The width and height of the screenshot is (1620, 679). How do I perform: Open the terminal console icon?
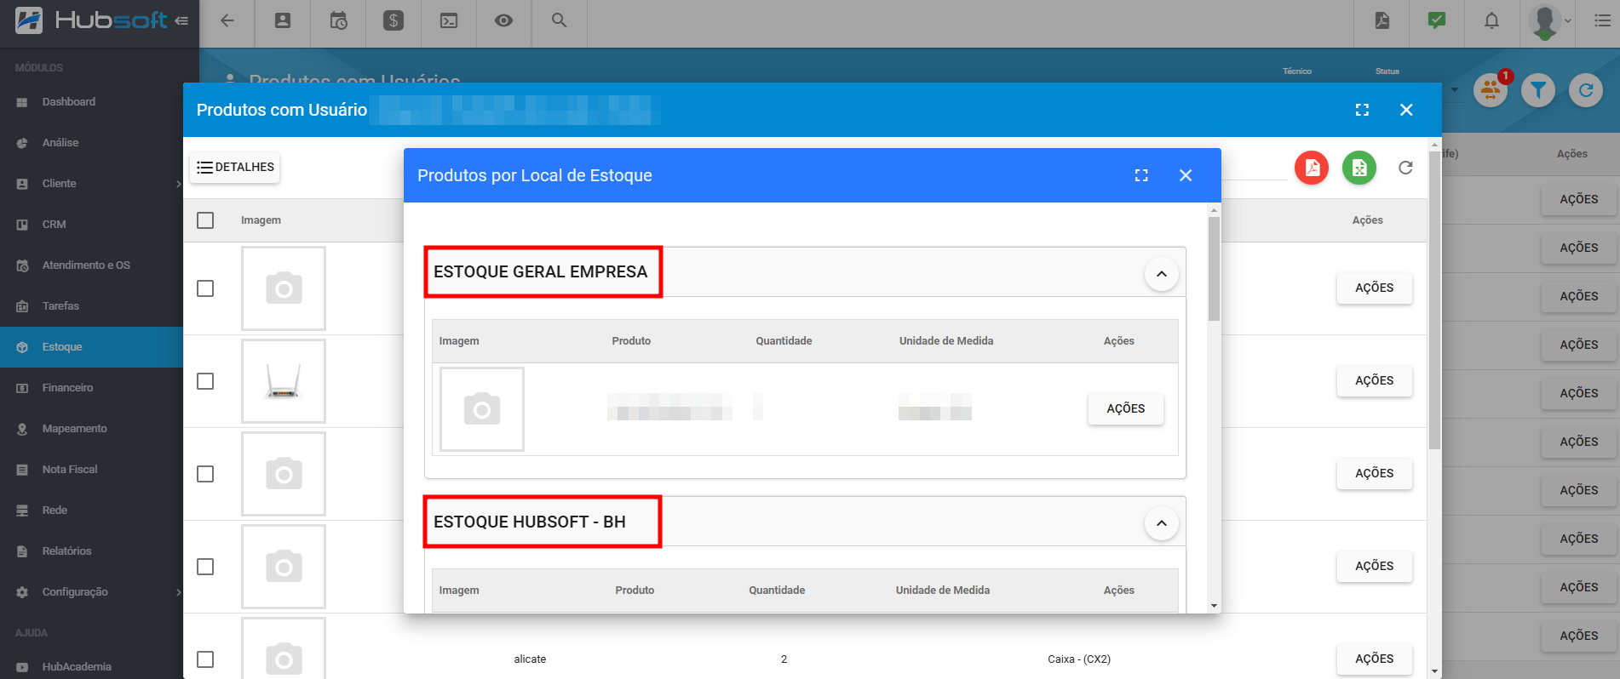pyautogui.click(x=449, y=20)
